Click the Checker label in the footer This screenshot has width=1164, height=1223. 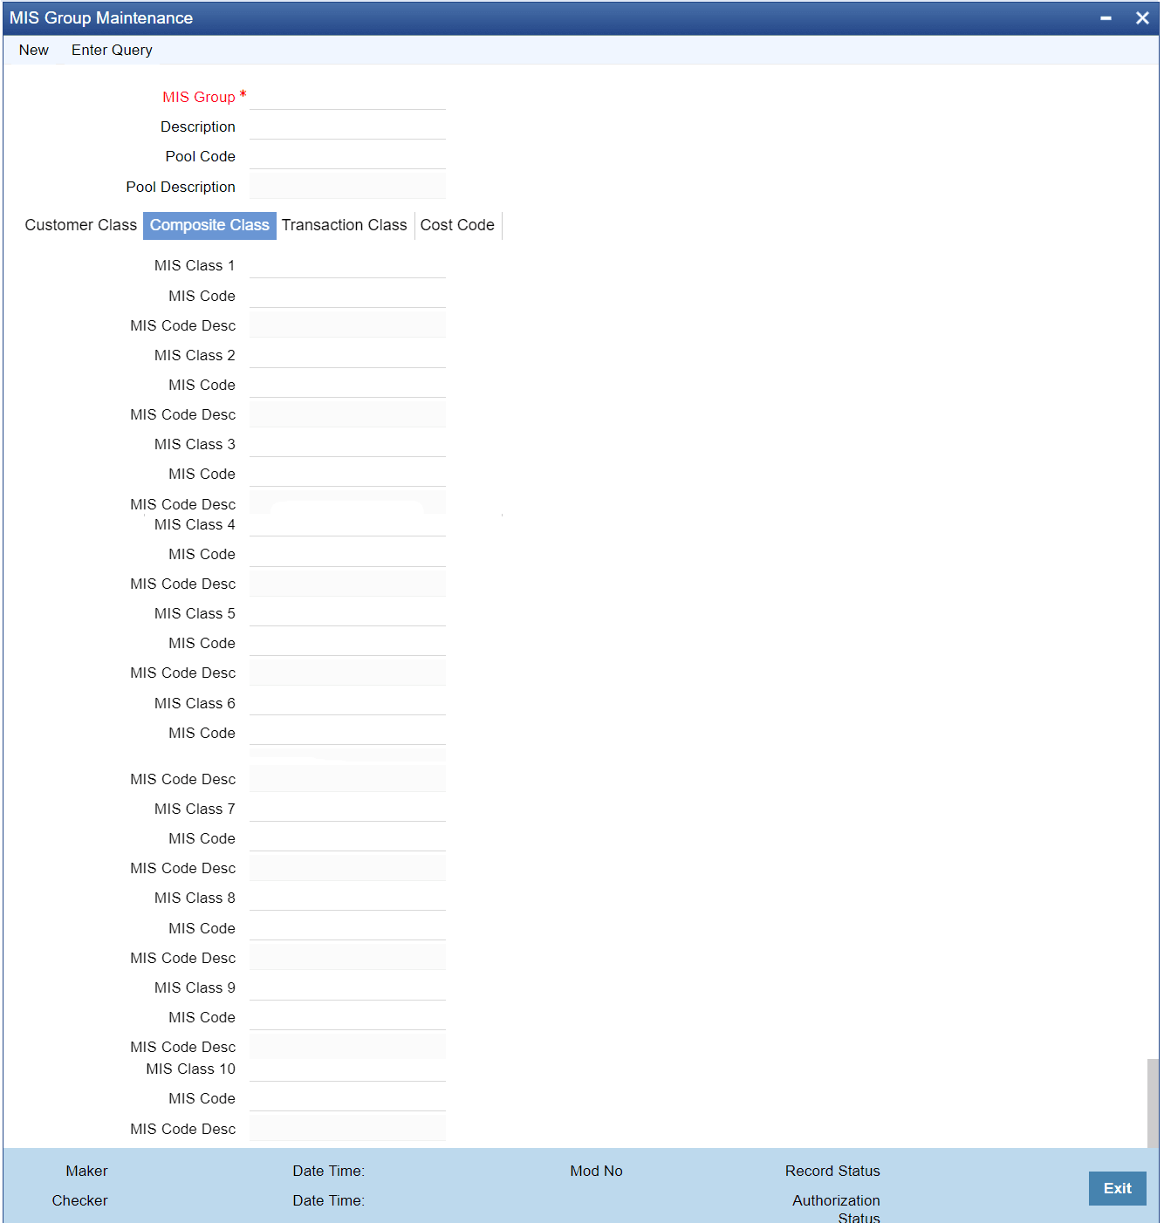pyautogui.click(x=79, y=1200)
